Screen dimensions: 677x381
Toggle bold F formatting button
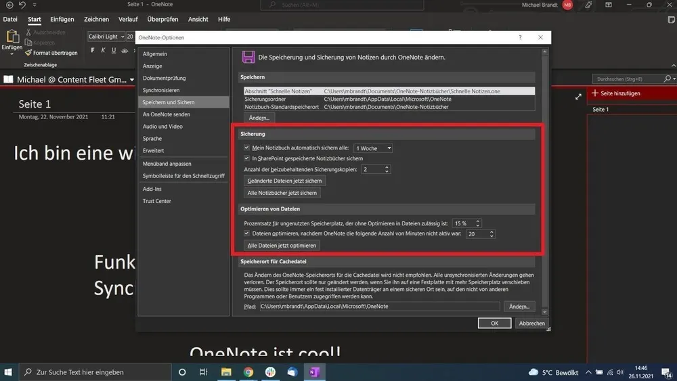coord(92,51)
